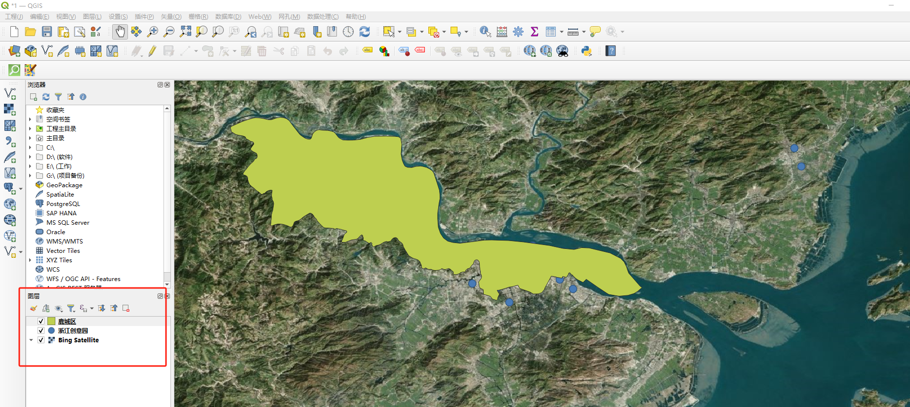Select MS SQL Server in browser tree
This screenshot has height=407, width=910.
coord(68,222)
